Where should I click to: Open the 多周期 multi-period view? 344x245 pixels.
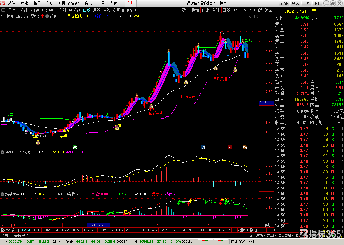click(x=119, y=10)
